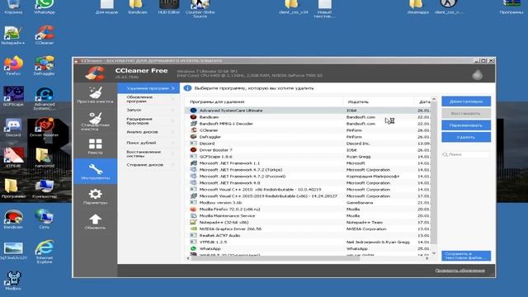528x297 pixels.
Task: Open the Computer (Компьютер) desktop icon
Action: [44, 189]
